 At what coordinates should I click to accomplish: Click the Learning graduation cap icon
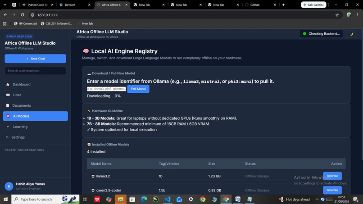(8, 127)
